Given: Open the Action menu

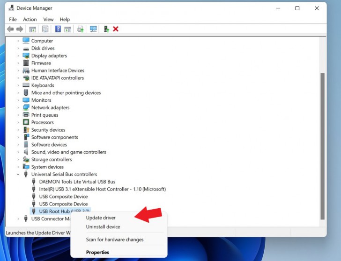Looking at the screenshot, I should click(30, 19).
